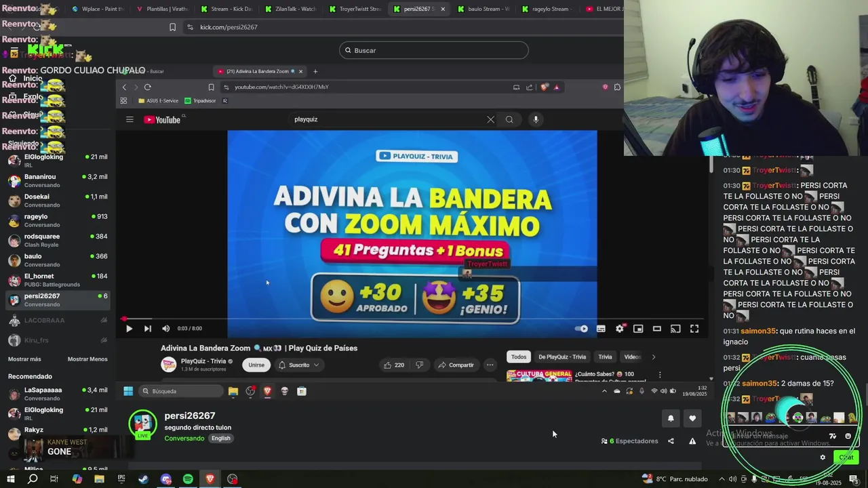Open Steam from the taskbar
Image resolution: width=868 pixels, height=488 pixels.
143,479
